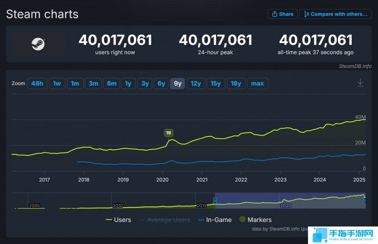The width and height of the screenshot is (378, 244).
Task: Click the marker labeled 19 on the chart
Action: (168, 133)
